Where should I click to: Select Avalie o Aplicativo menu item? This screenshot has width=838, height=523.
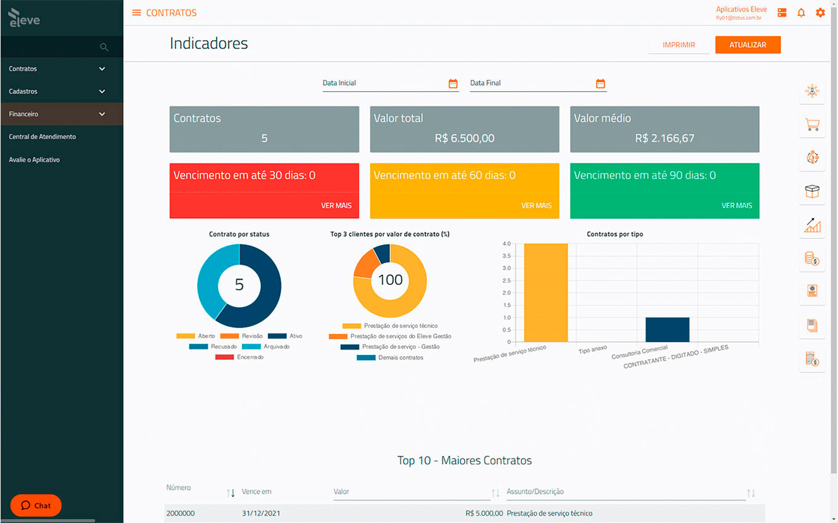35,160
